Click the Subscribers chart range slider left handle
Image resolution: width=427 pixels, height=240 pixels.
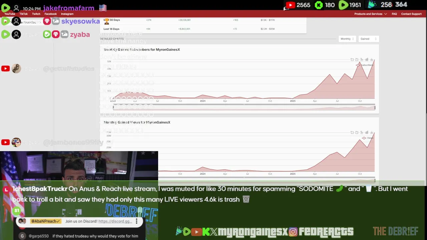click(113, 107)
